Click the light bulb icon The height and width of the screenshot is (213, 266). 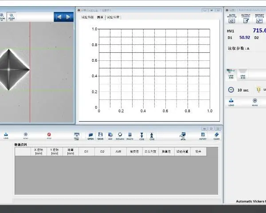(258, 90)
